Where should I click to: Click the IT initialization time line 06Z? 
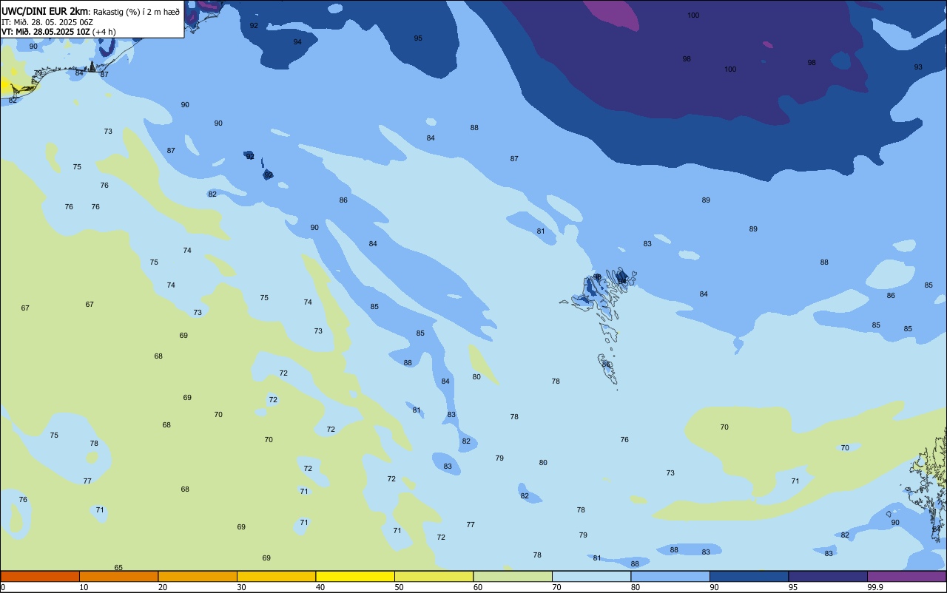pos(47,21)
